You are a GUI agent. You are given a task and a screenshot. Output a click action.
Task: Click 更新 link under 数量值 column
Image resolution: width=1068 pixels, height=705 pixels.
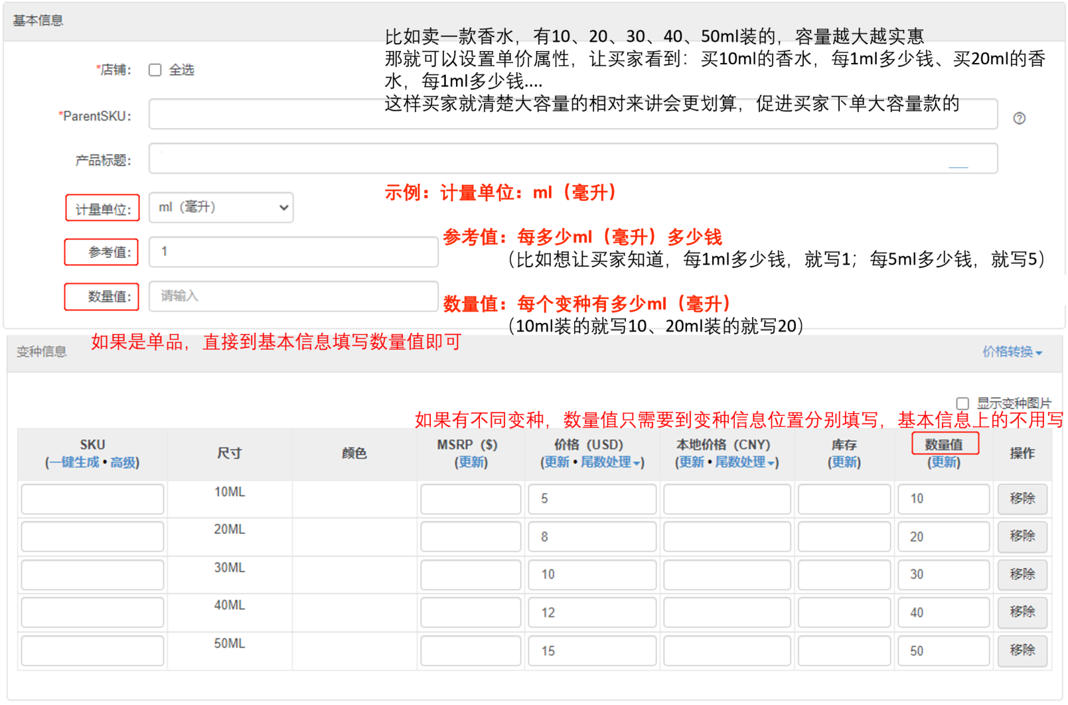click(944, 462)
